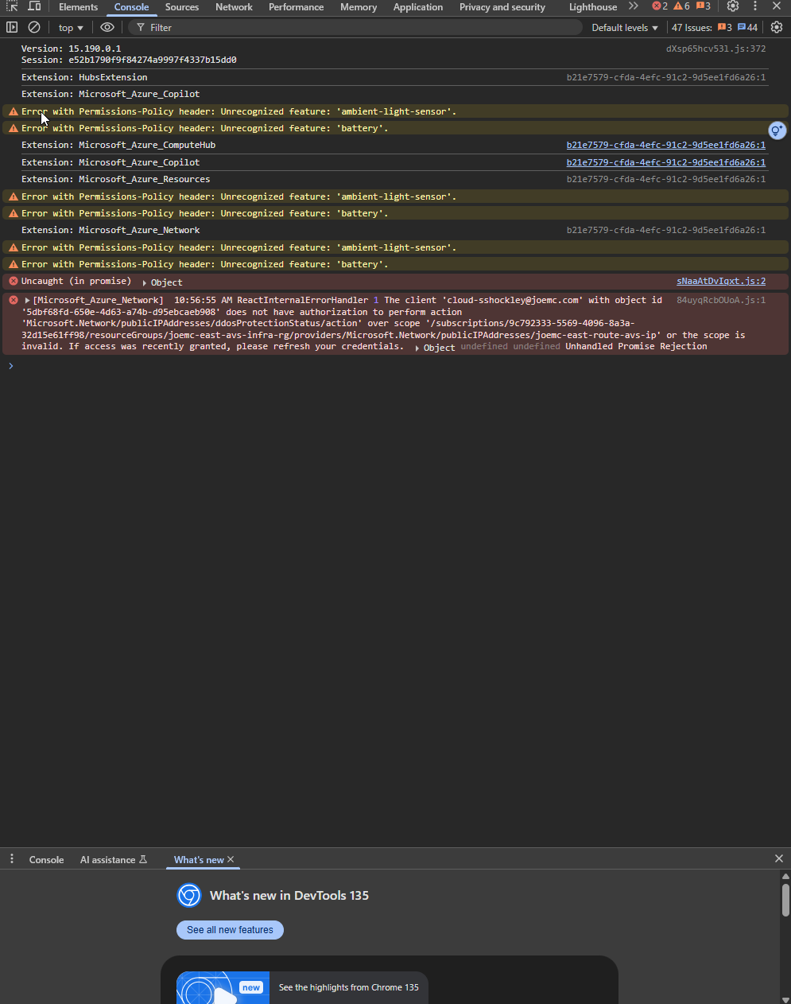
Task: Open the Default levels dropdown
Action: (625, 27)
